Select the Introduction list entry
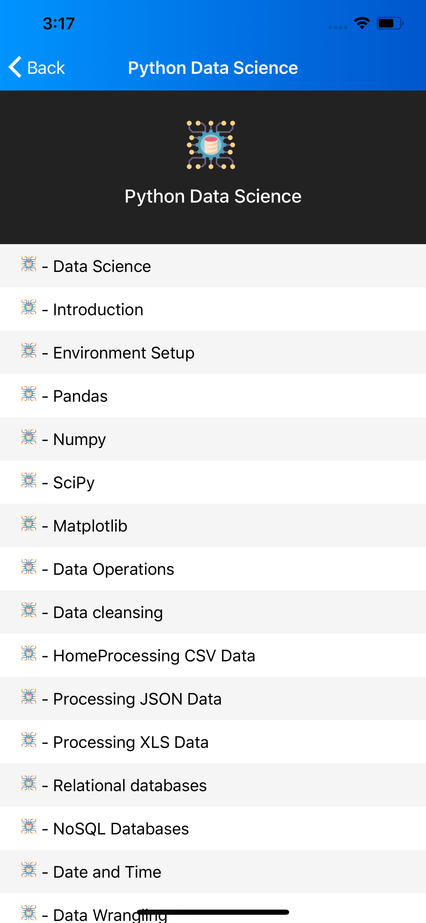The height and width of the screenshot is (923, 426). 98,309
